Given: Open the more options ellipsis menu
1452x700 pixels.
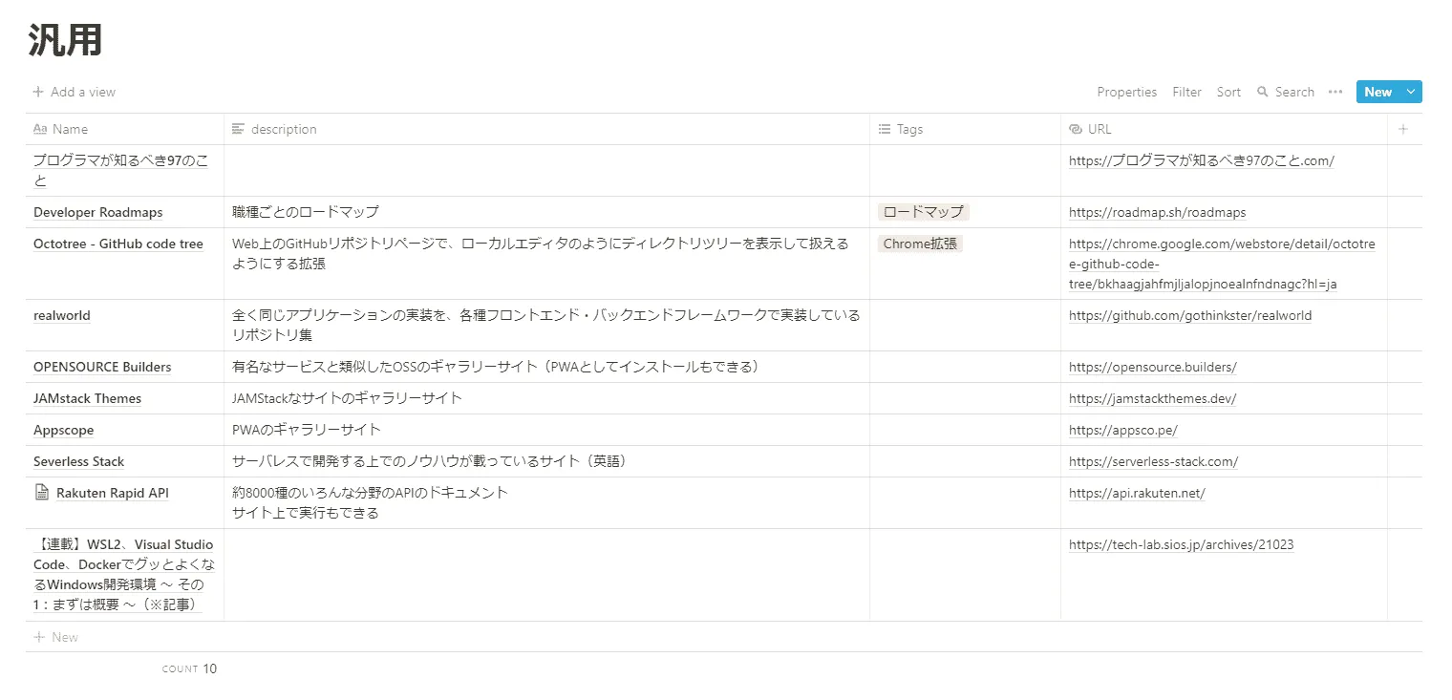Looking at the screenshot, I should 1335,92.
